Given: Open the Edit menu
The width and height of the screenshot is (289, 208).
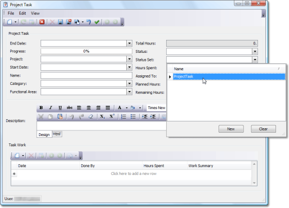Looking at the screenshot, I should [x=23, y=13].
